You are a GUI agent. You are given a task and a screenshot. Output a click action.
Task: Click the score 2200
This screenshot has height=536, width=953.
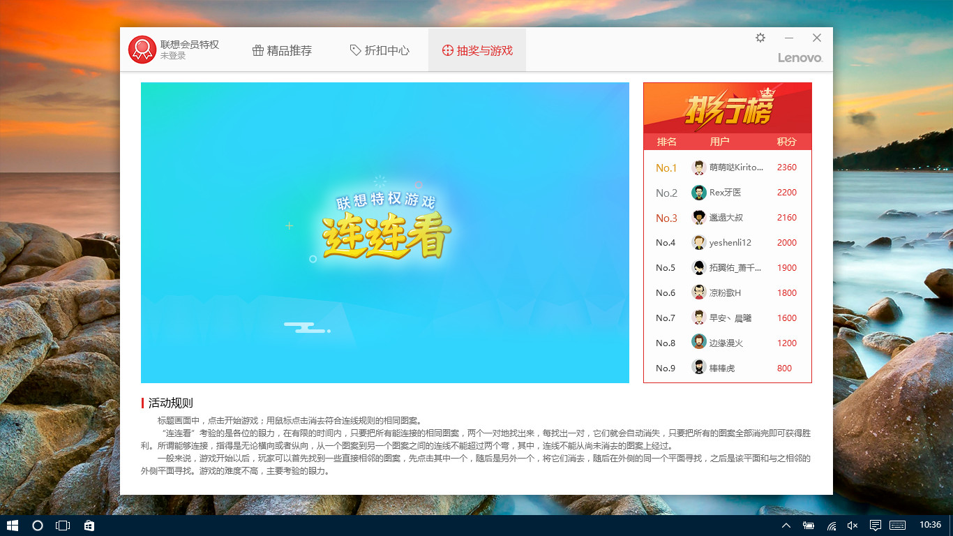(x=787, y=193)
